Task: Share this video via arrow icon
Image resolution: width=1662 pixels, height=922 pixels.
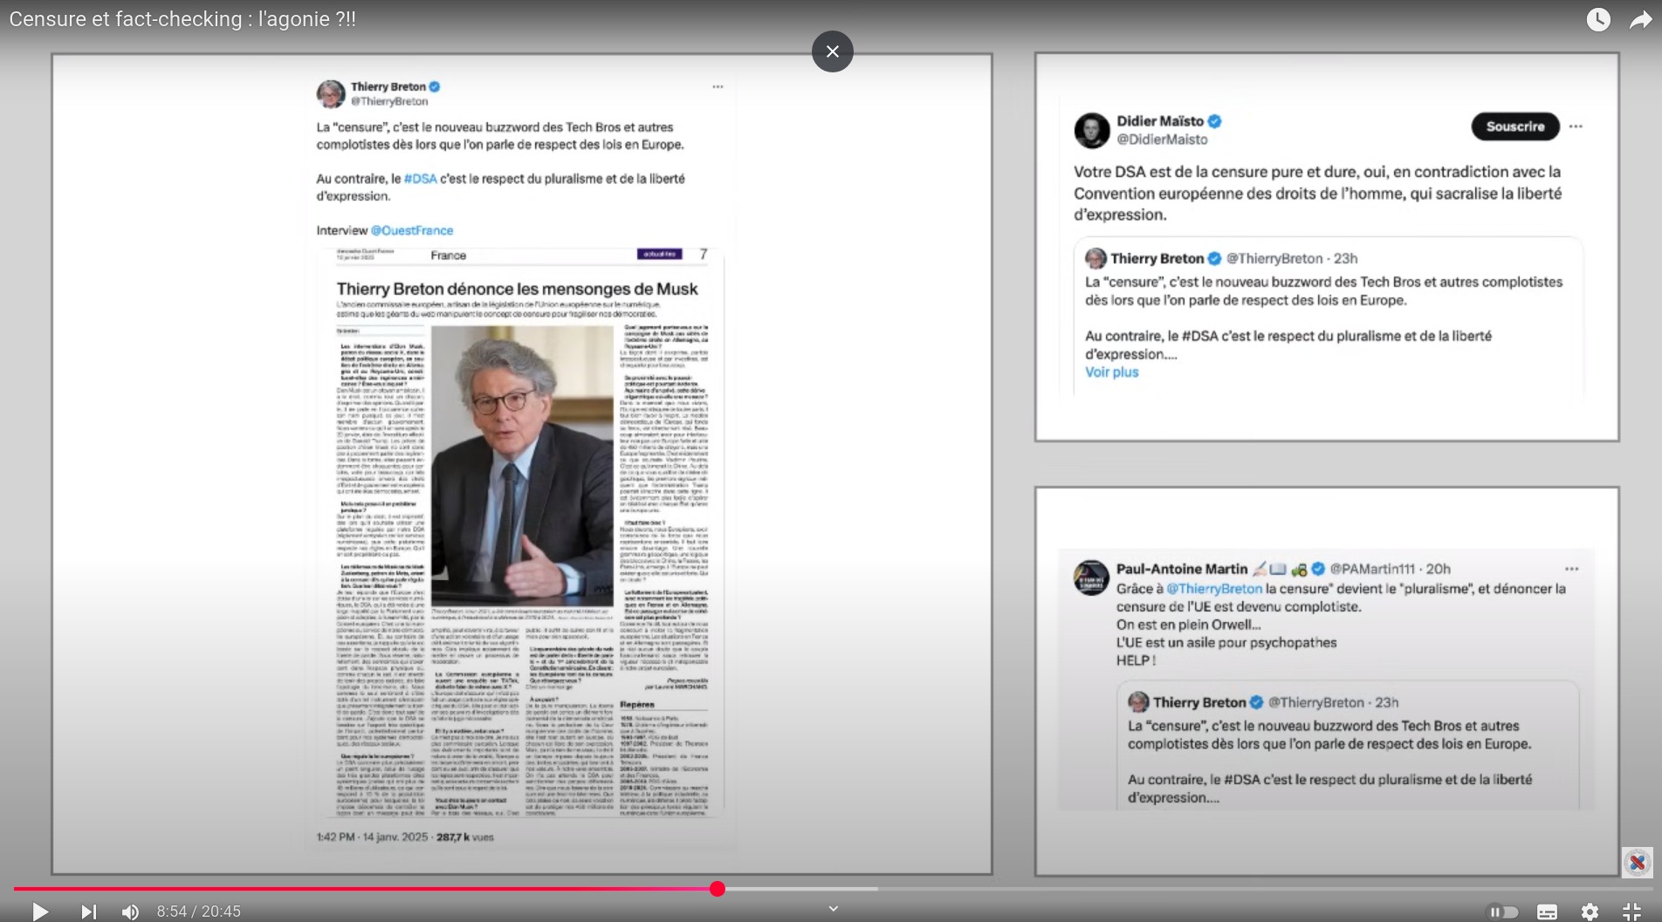Action: [1641, 19]
